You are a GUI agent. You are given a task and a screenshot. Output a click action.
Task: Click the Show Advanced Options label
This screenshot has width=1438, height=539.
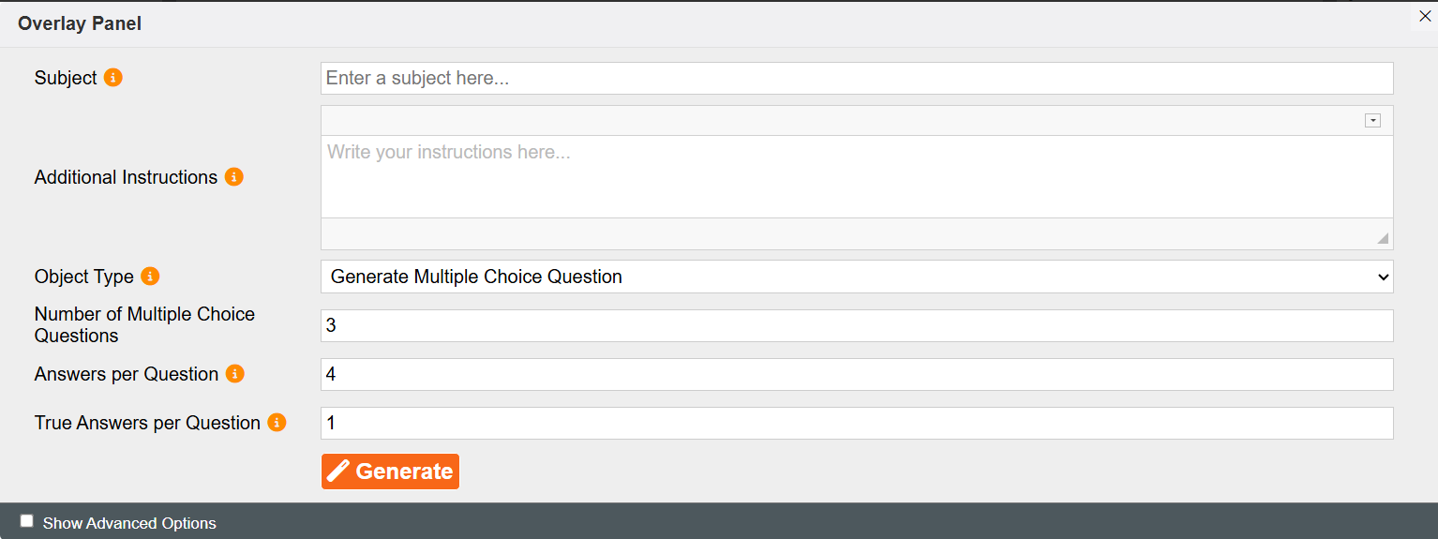[x=129, y=523]
